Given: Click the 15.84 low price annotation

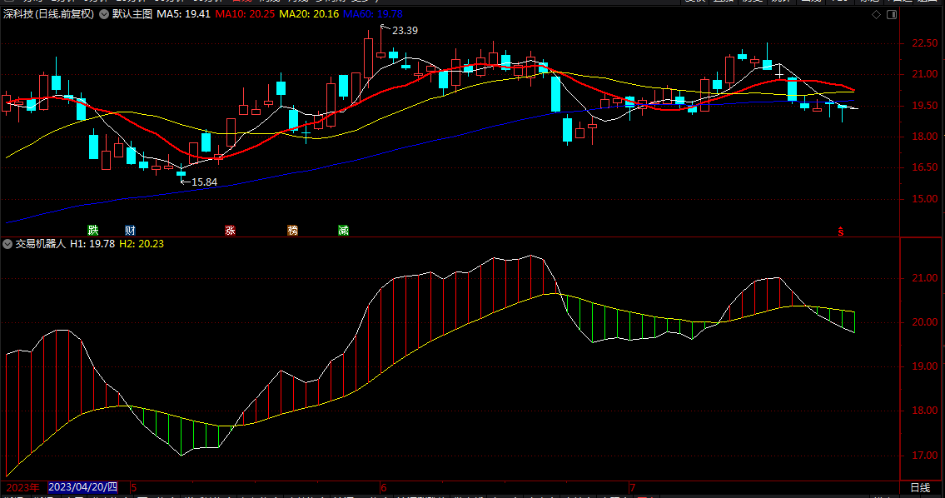Looking at the screenshot, I should tap(204, 182).
